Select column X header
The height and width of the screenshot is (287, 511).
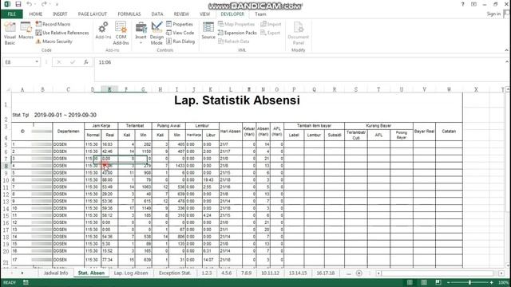(x=476, y=89)
